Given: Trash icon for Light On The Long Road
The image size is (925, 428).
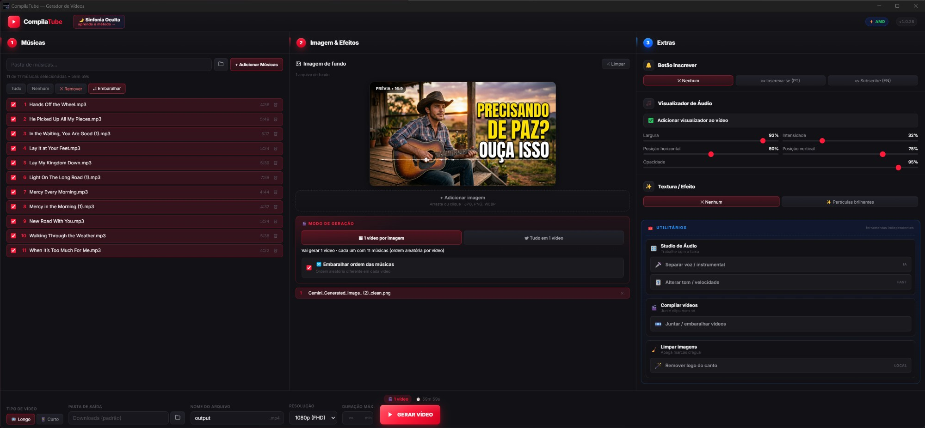Looking at the screenshot, I should click(x=276, y=178).
